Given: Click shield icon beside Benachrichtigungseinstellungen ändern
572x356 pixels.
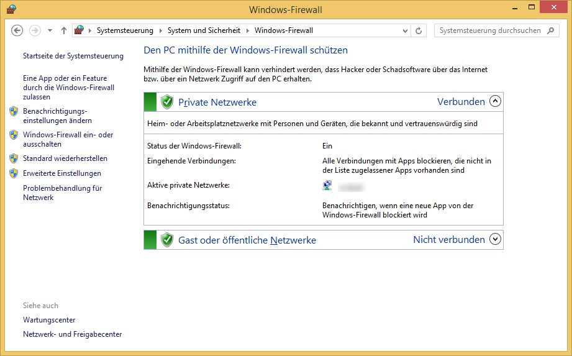Looking at the screenshot, I should [x=14, y=111].
